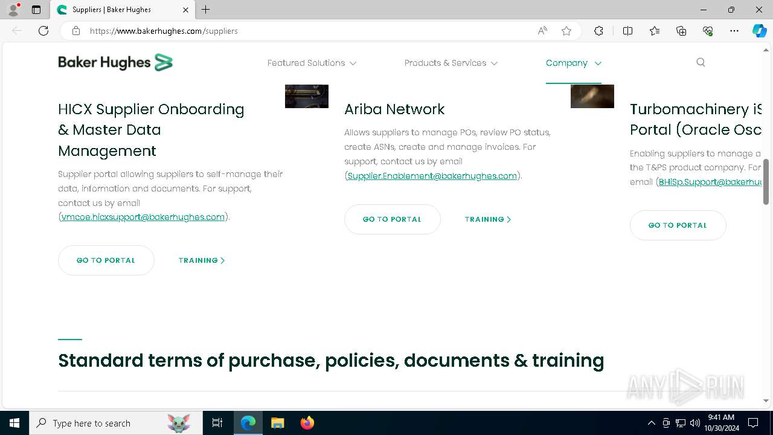Screen dimensions: 773x435
Task: Select Standard terms of purchase heading
Action: tap(331, 361)
